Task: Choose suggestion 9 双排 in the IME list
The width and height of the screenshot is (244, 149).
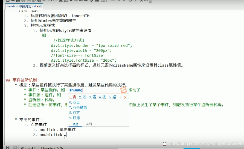Action: (x=74, y=118)
